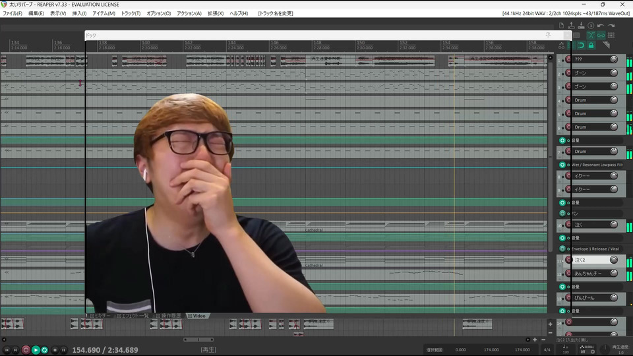633x356 pixels.
Task: Toggle auto-crossfade icon in toolbar
Action: [x=591, y=36]
